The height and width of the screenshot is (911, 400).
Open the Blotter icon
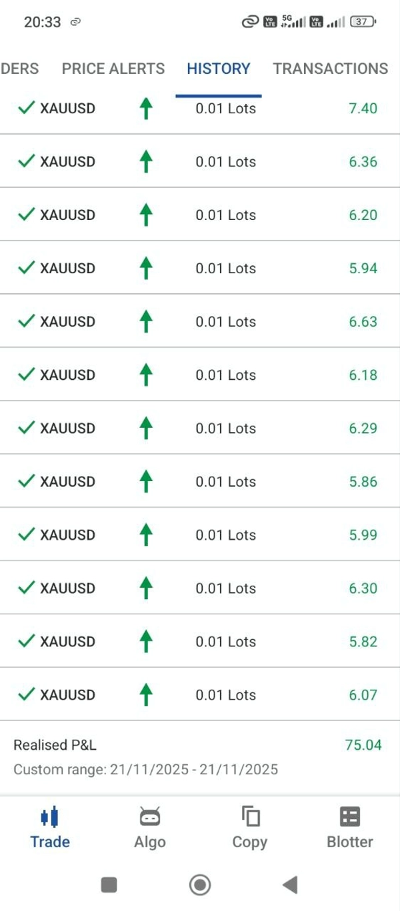349,816
